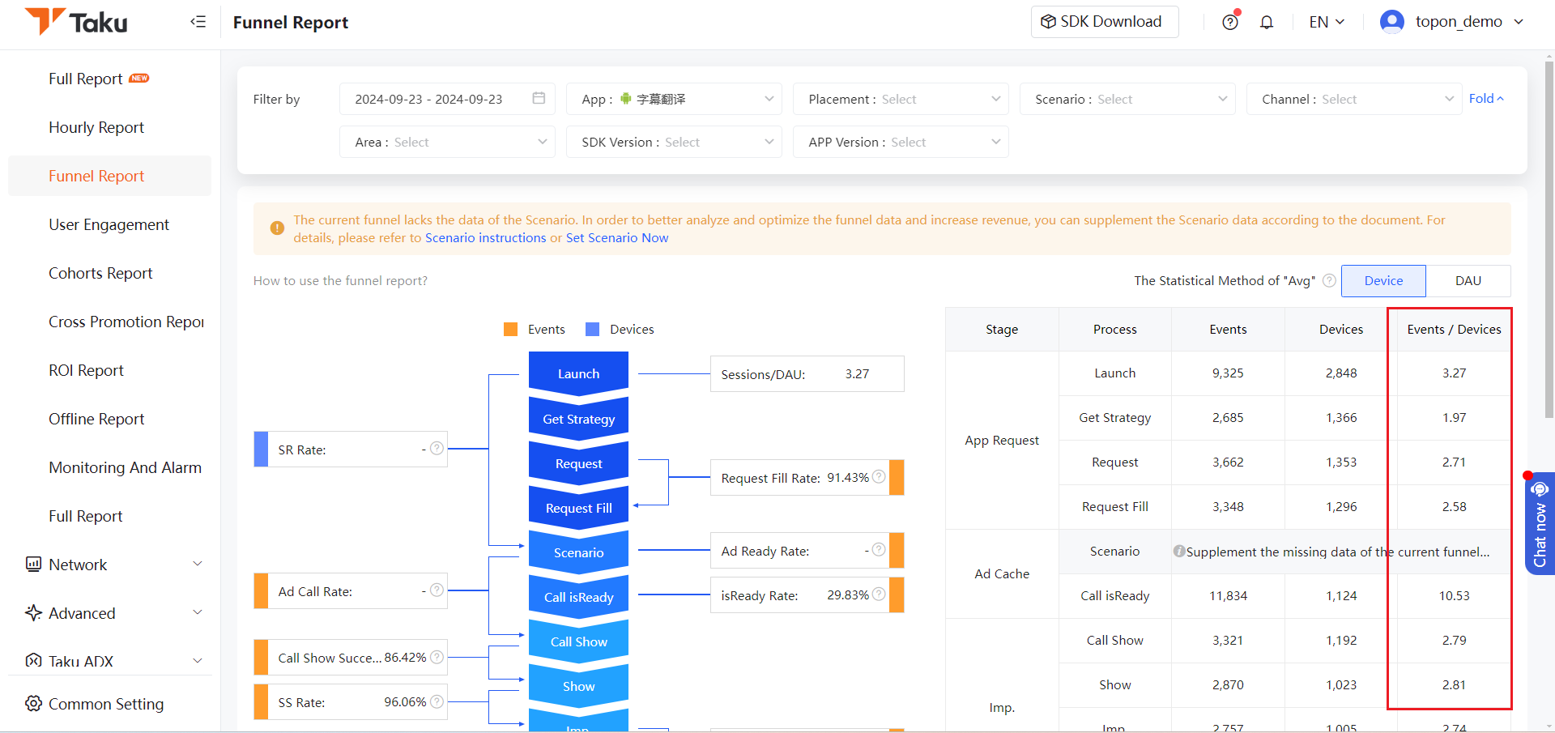Screen dimensions: 1555x733
Task: Open the App filter dropdown
Action: click(x=674, y=99)
